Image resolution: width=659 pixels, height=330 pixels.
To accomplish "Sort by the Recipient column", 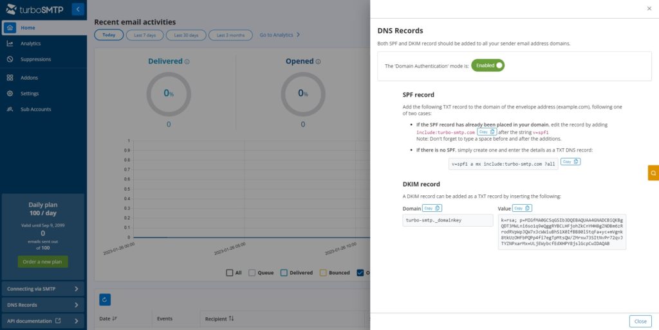I will [x=219, y=318].
